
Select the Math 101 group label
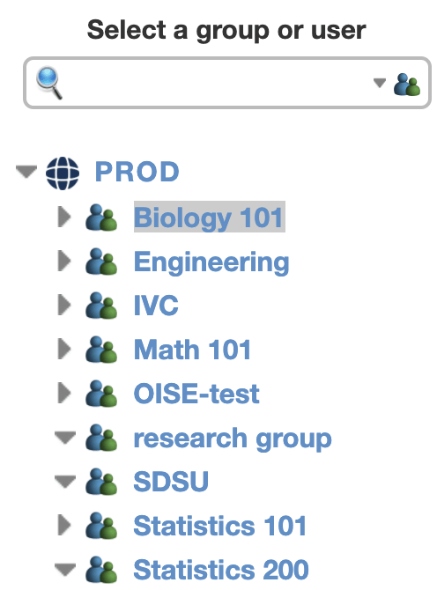tap(192, 350)
